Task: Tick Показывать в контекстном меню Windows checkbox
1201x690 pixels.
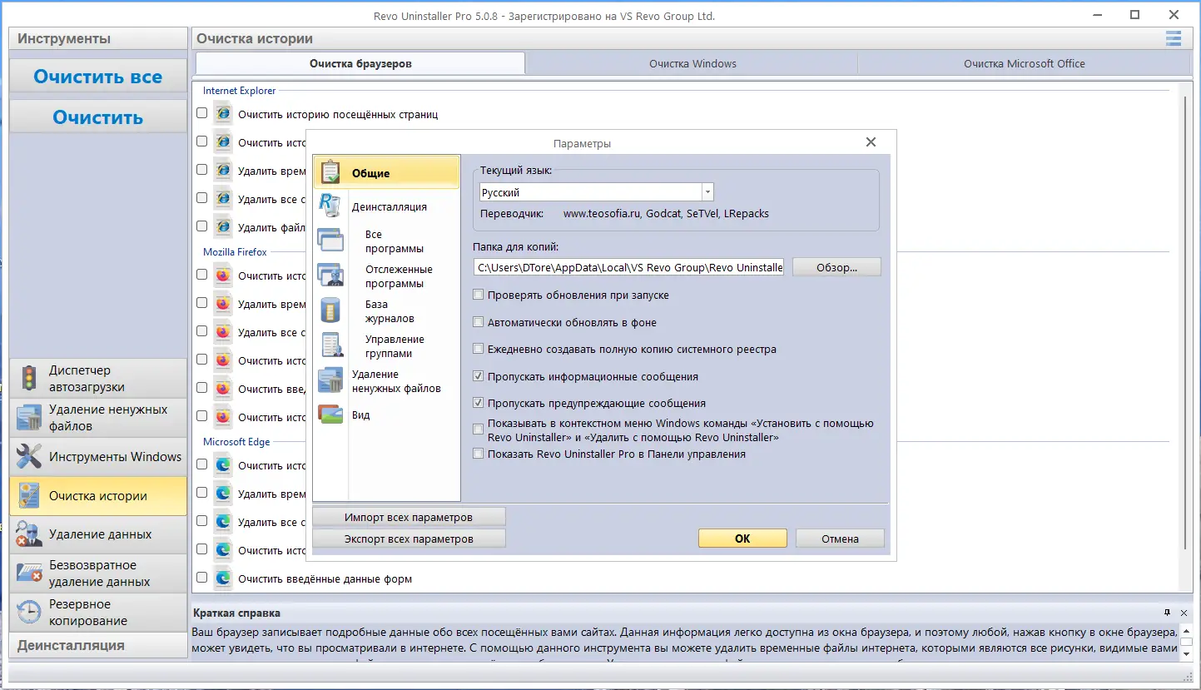Action: [x=479, y=429]
